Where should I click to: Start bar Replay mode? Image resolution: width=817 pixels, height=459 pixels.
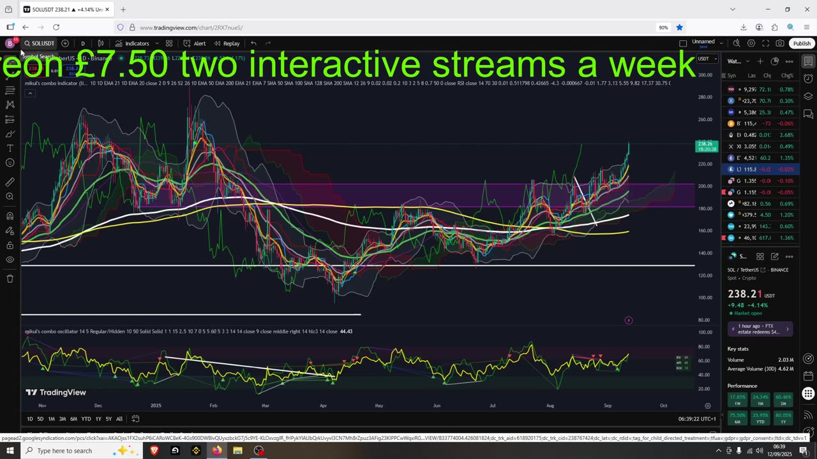pos(227,43)
